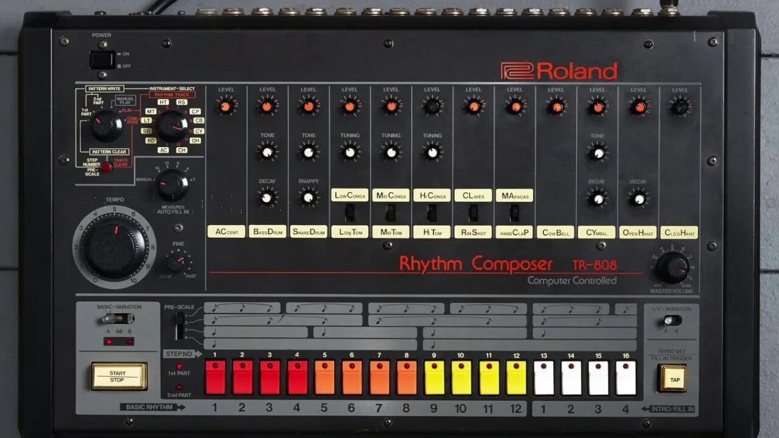Flip the POWER on/off switch
779x438 pixels.
click(x=102, y=59)
